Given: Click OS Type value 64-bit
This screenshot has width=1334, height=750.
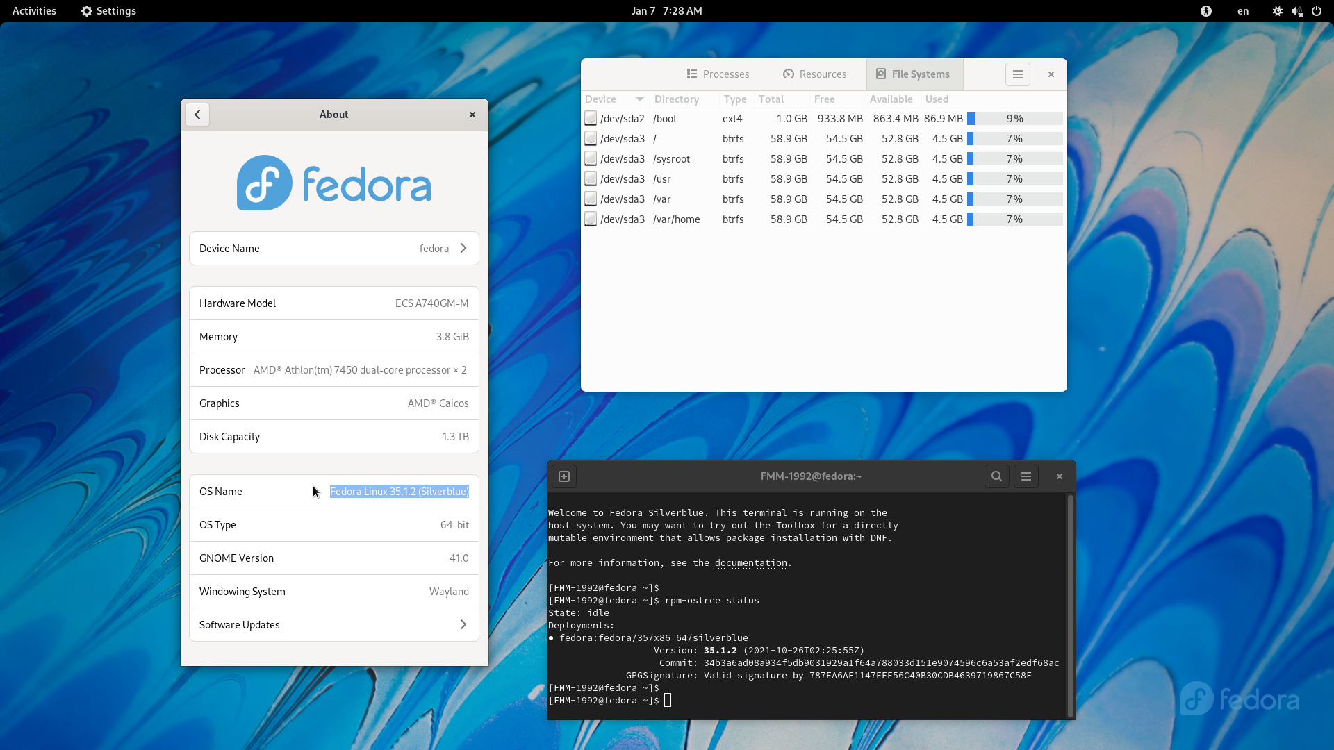Looking at the screenshot, I should point(454,525).
